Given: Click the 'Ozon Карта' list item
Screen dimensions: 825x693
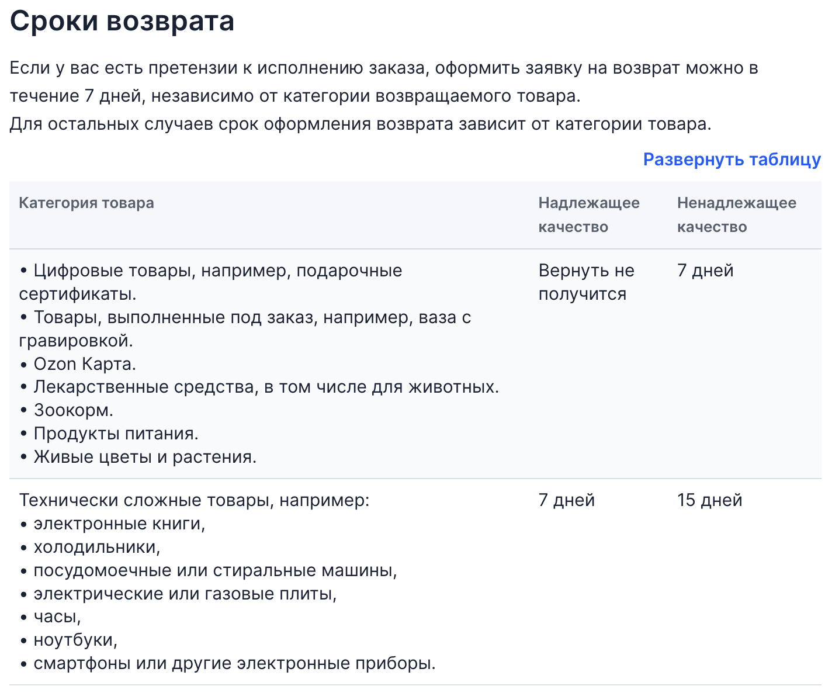Looking at the screenshot, I should pyautogui.click(x=78, y=364).
